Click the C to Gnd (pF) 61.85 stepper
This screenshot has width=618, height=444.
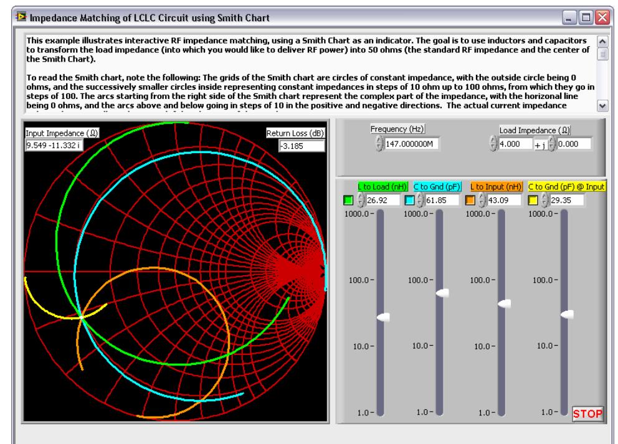click(x=420, y=200)
